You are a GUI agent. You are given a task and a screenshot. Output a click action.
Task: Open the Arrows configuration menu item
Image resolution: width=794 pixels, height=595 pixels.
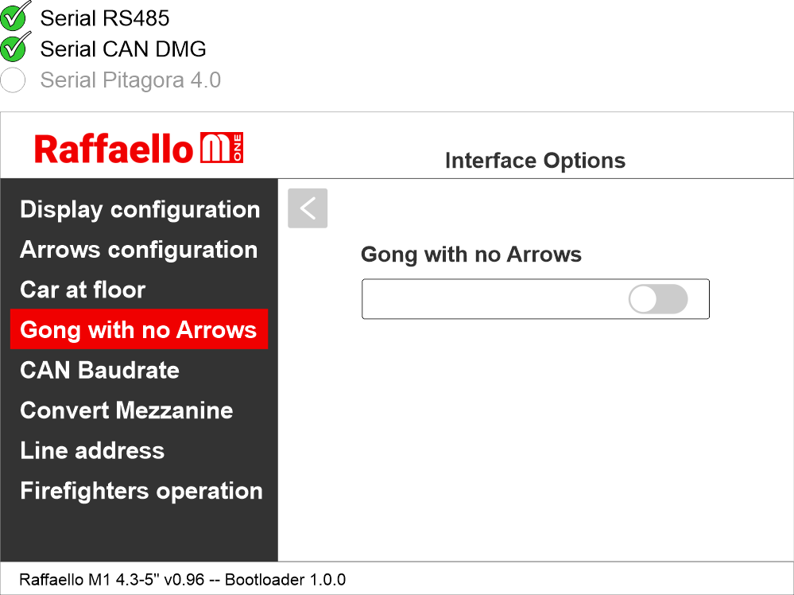pos(138,250)
